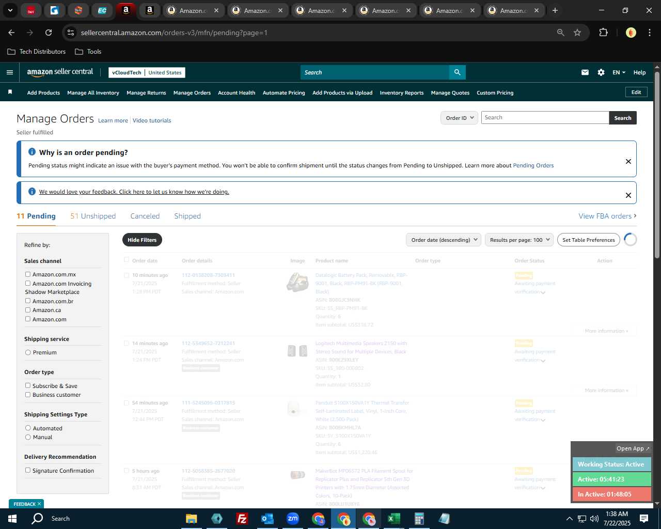Viewport: 661px width, 529px height.
Task: Click the Amazon Seller Central logo
Action: 60,72
